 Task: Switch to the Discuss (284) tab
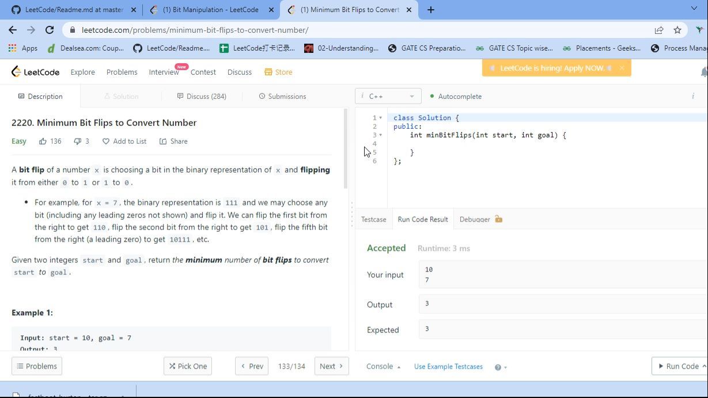point(201,97)
